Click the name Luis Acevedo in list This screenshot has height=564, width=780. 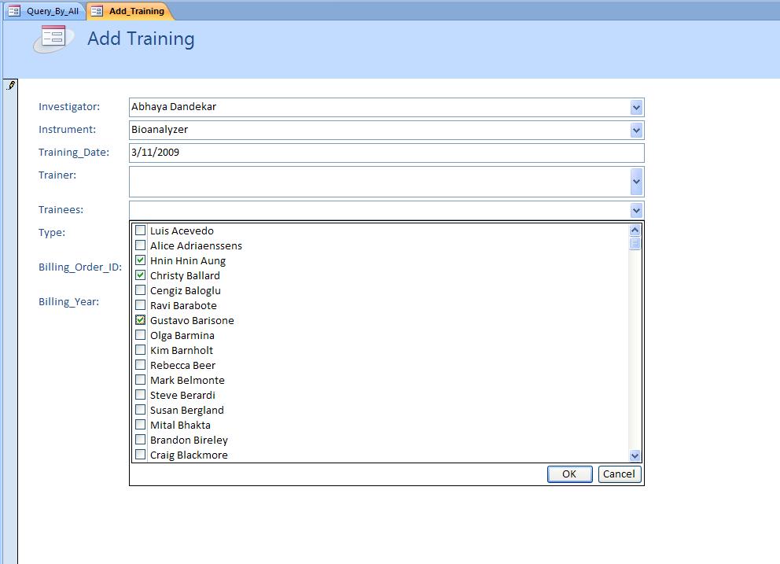tap(182, 230)
